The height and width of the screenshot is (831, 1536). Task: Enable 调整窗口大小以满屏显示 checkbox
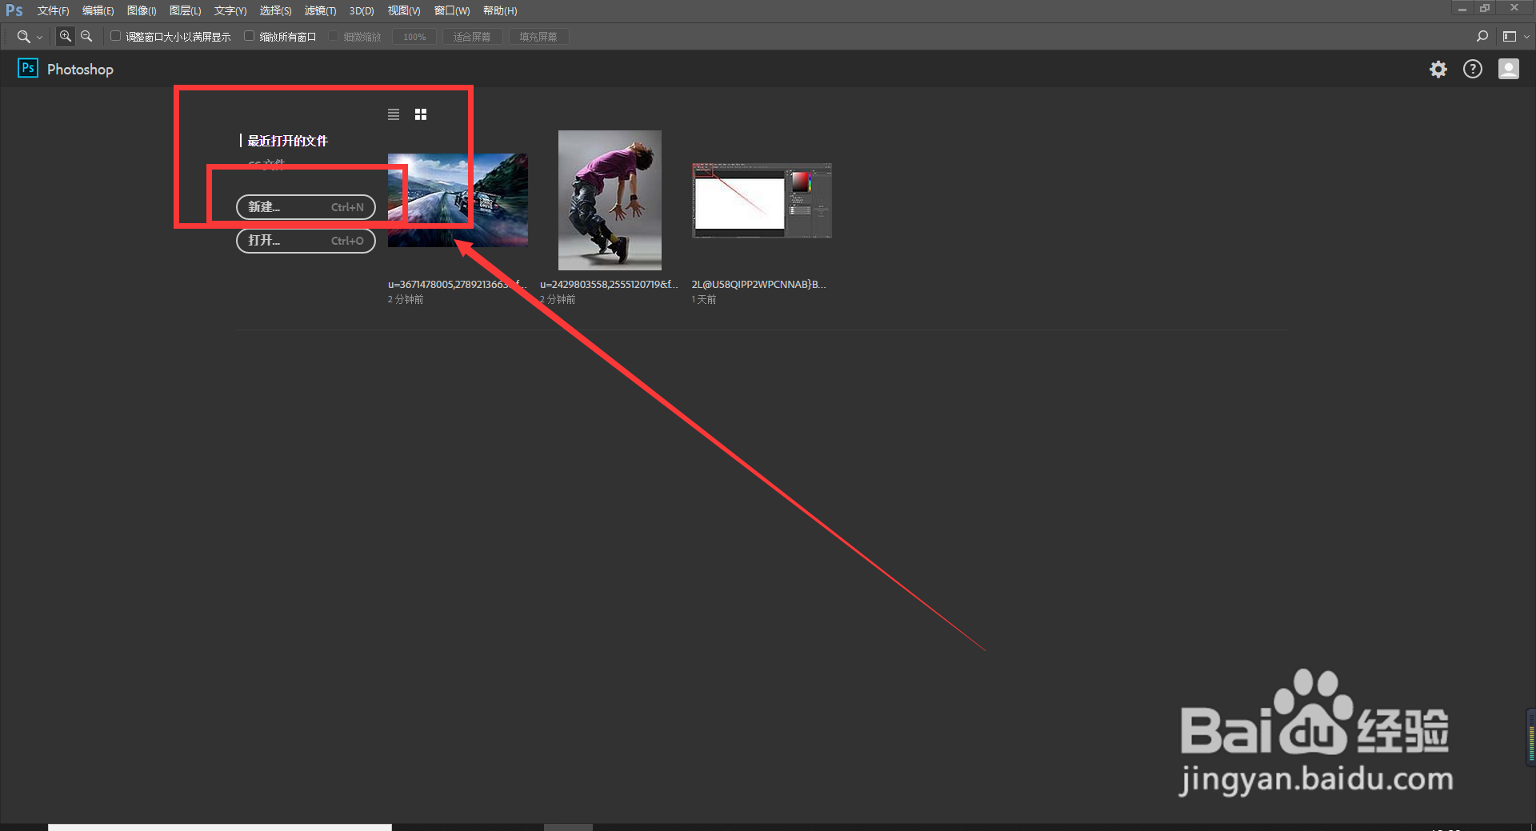(115, 36)
